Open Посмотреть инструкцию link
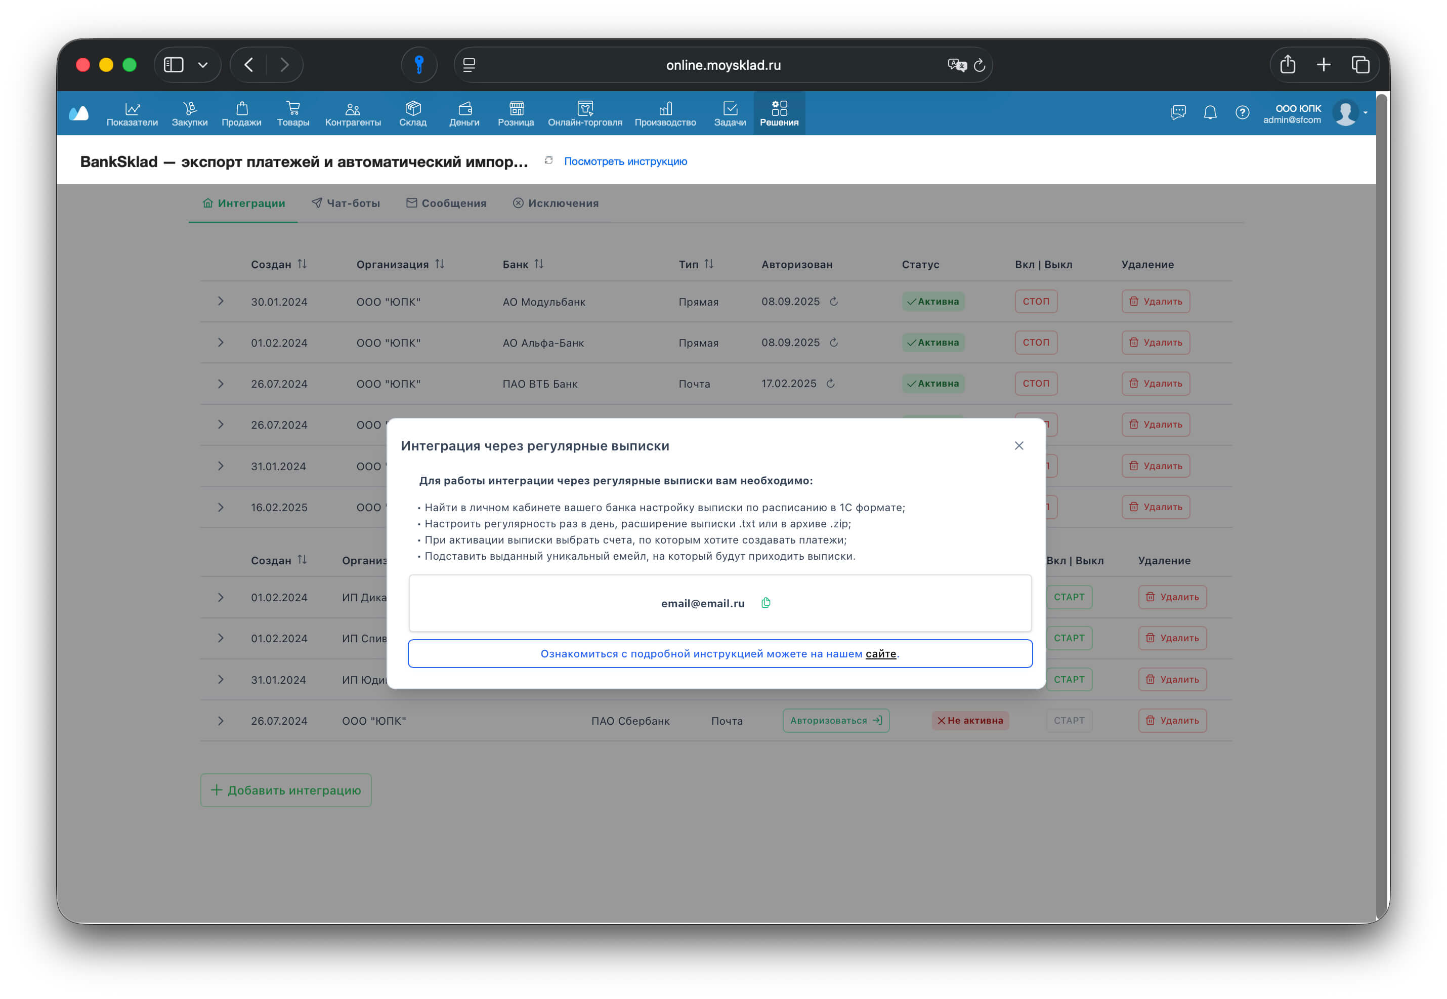This screenshot has width=1447, height=999. pos(625,161)
